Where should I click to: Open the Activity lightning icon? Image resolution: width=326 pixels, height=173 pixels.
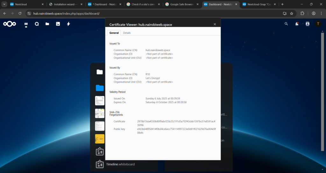68,24
